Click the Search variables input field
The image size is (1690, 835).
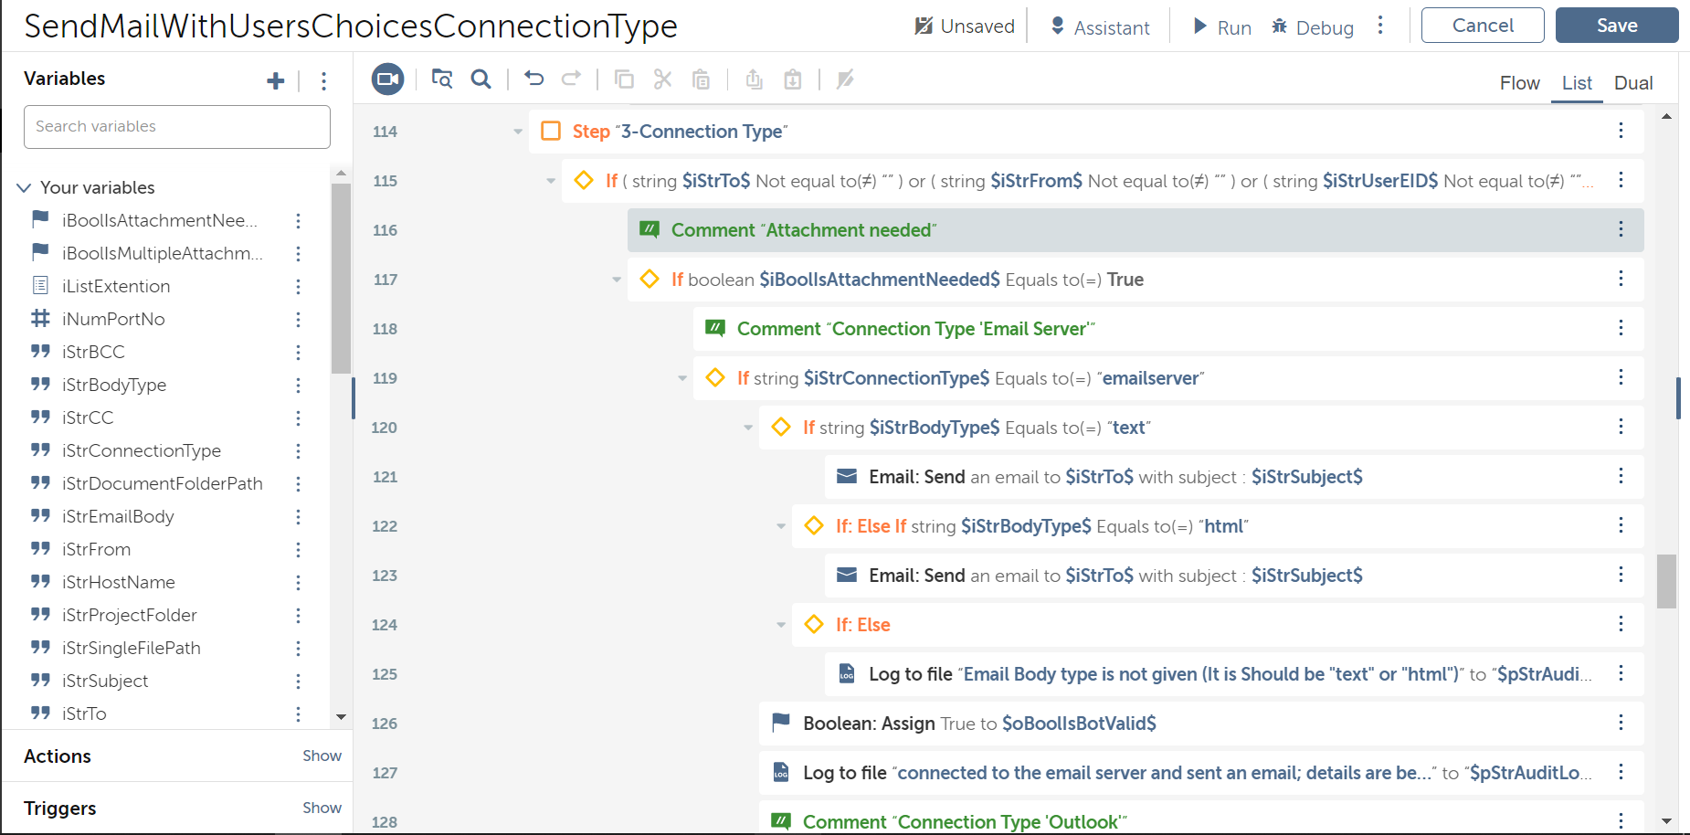pyautogui.click(x=177, y=127)
